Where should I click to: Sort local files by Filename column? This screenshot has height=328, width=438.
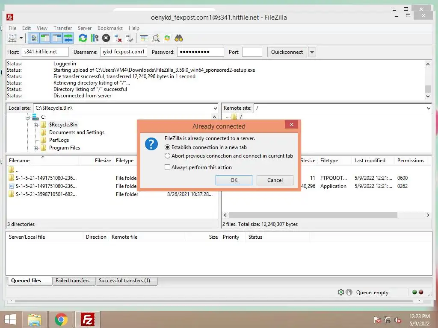tap(43, 161)
